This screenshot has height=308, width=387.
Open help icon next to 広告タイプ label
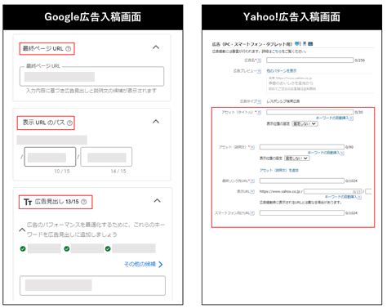[260, 101]
